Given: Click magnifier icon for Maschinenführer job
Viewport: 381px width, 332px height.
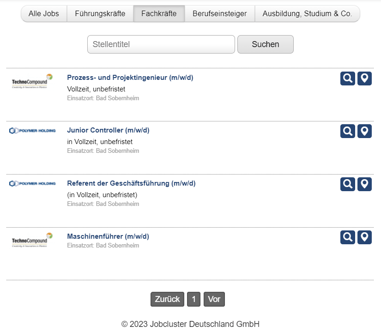Looking at the screenshot, I should pyautogui.click(x=347, y=237).
